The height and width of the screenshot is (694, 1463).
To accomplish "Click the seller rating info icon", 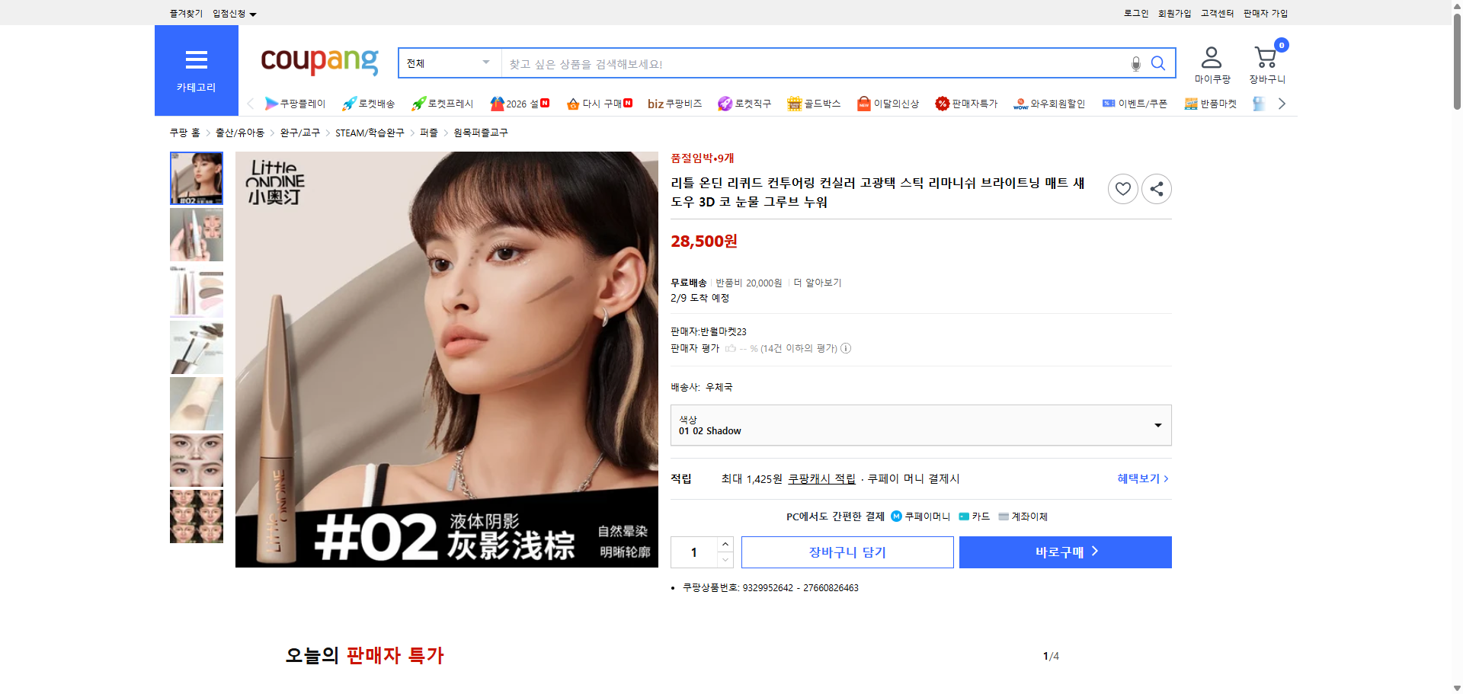I will pos(845,348).
